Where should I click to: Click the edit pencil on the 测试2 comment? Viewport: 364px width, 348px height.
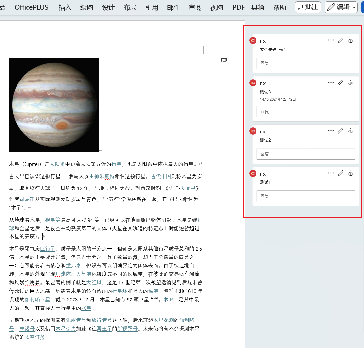point(340,131)
